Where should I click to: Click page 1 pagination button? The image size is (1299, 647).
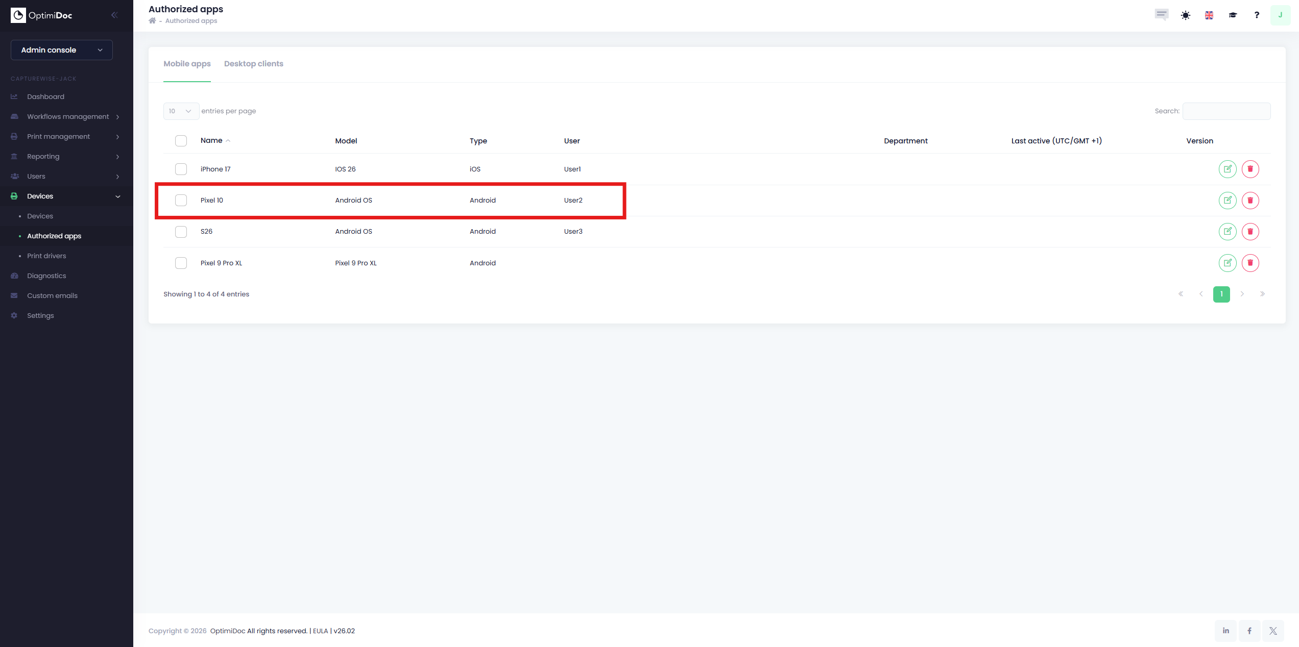1221,294
